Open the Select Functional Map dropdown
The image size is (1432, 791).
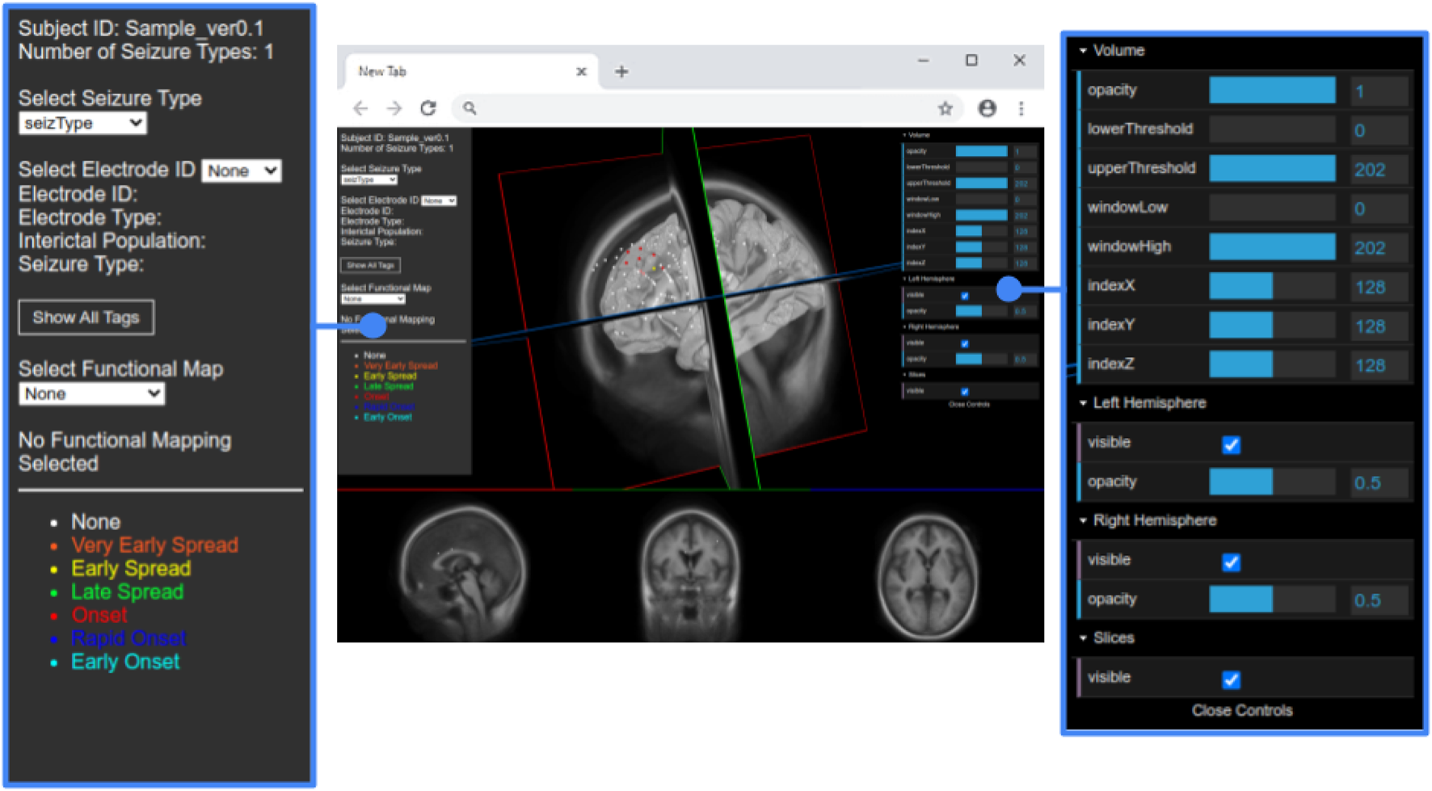[91, 394]
